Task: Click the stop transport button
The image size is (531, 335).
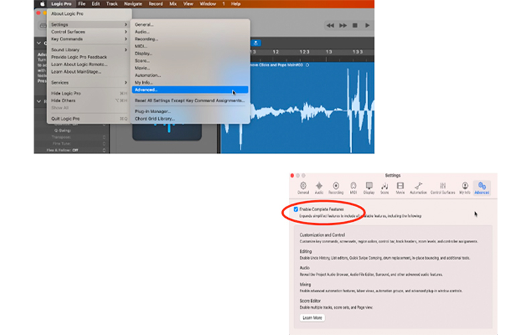Action: point(355,25)
